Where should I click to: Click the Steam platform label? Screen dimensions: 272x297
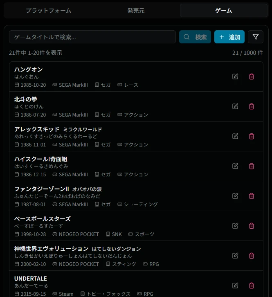(x=66, y=294)
